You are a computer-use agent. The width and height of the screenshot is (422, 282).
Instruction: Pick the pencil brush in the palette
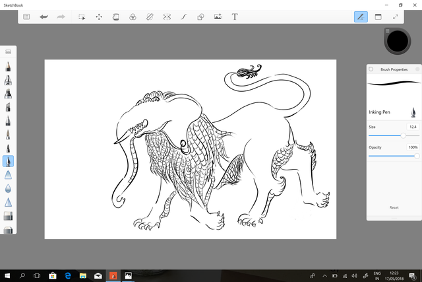pos(9,67)
